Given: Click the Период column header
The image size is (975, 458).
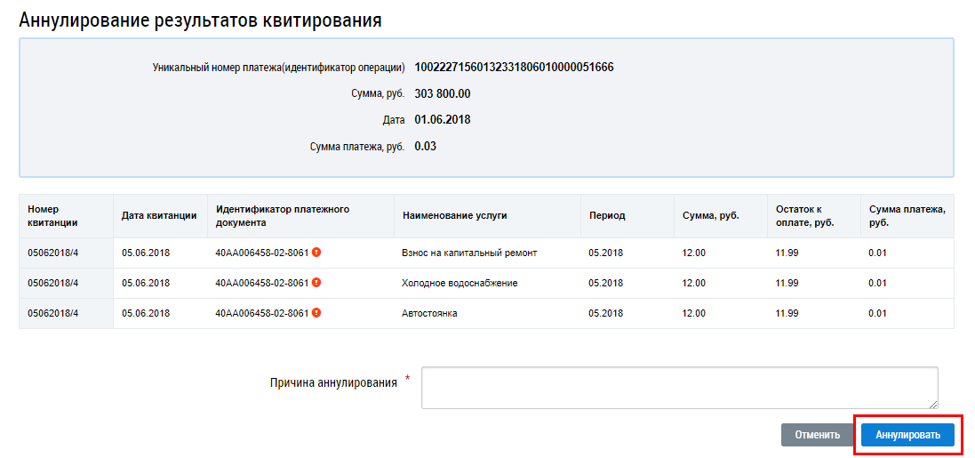Looking at the screenshot, I should coord(607,215).
